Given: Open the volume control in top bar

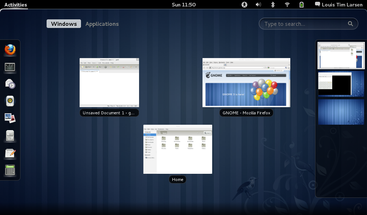Looking at the screenshot, I should [x=258, y=5].
